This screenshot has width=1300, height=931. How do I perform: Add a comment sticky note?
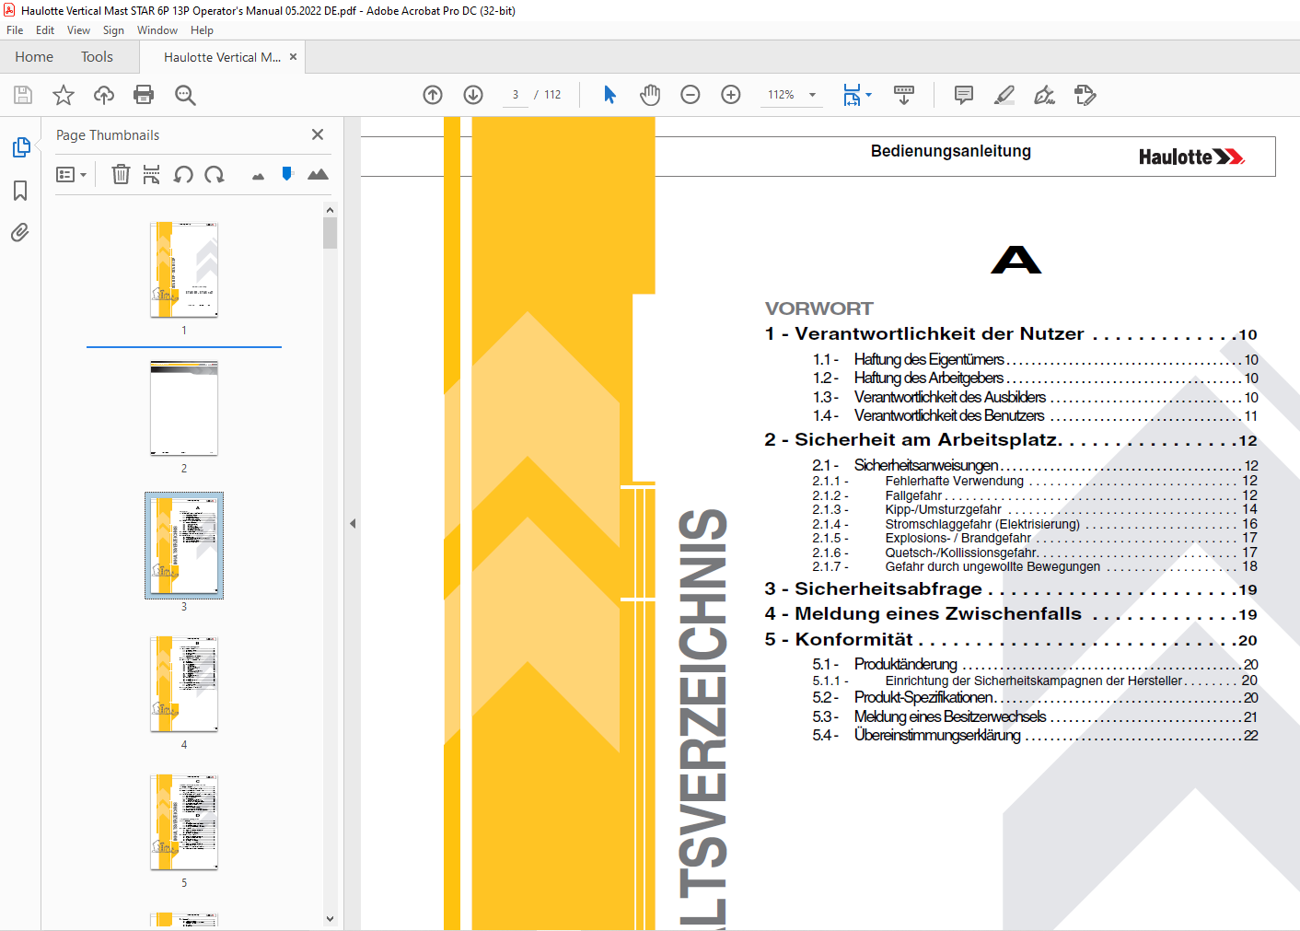pos(964,95)
